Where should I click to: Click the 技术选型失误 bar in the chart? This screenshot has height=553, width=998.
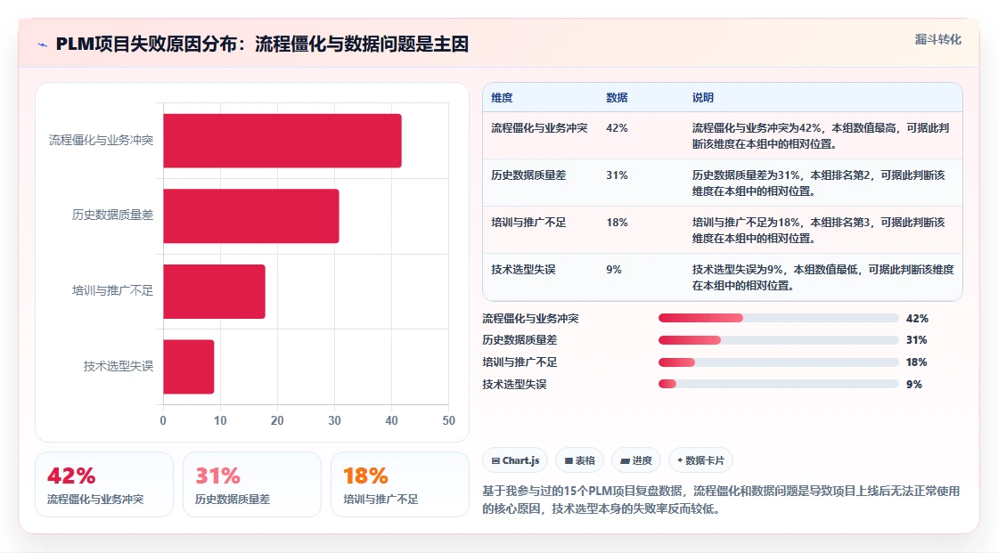pos(189,367)
